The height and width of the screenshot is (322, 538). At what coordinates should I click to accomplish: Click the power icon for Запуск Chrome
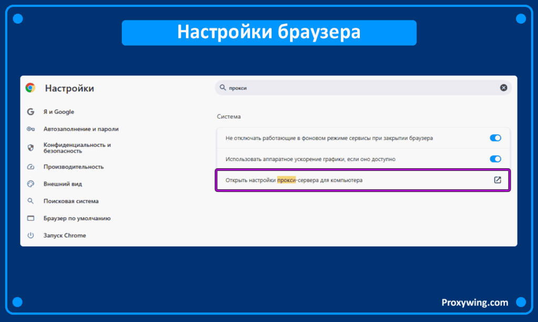pyautogui.click(x=30, y=235)
